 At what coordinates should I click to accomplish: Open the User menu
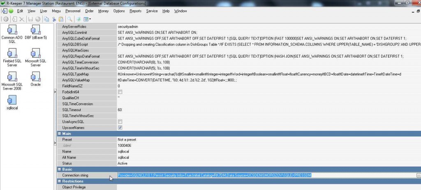click(44, 11)
